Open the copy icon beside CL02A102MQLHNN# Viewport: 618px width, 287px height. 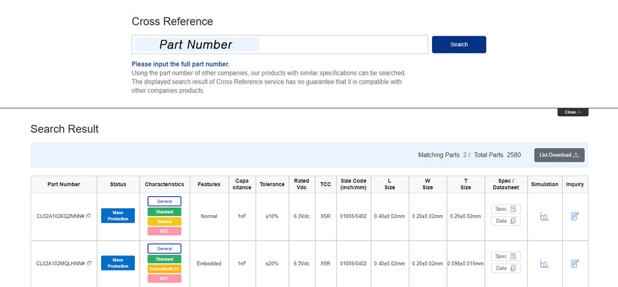click(x=89, y=263)
